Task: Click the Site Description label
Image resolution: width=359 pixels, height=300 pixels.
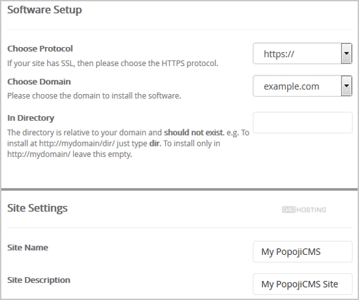Action: [x=39, y=280]
